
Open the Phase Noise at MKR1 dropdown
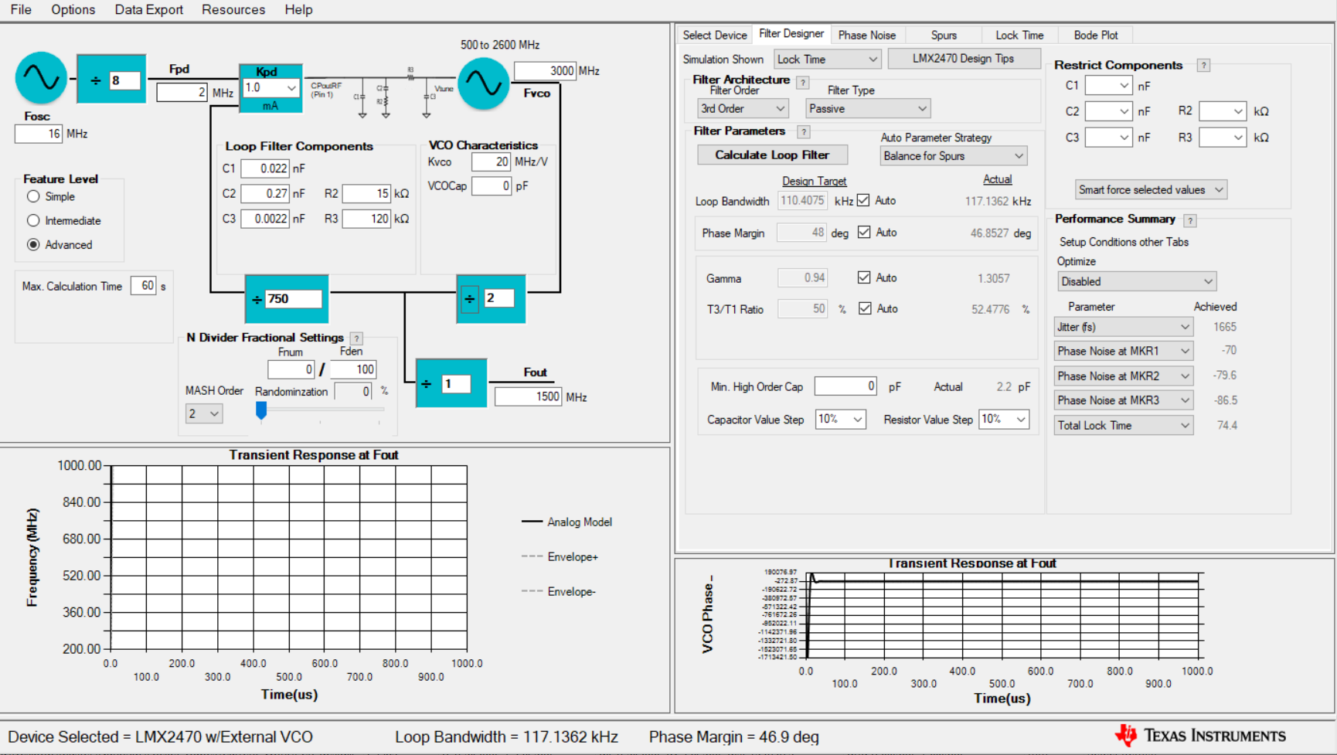[x=1124, y=351]
